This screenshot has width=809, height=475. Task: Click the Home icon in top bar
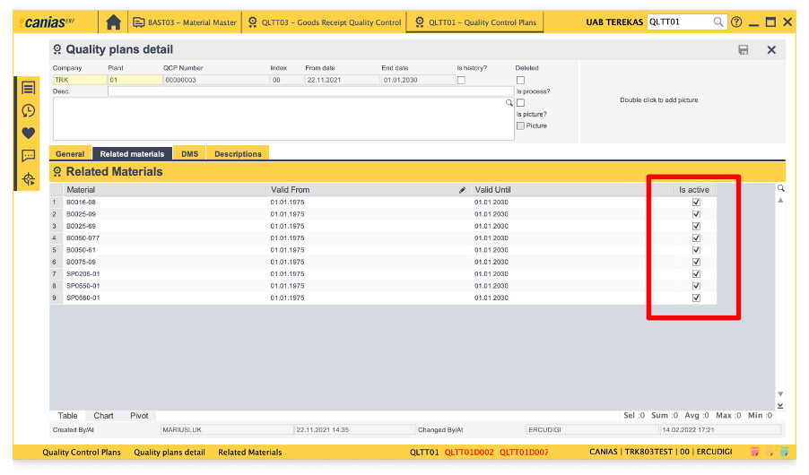pos(113,22)
